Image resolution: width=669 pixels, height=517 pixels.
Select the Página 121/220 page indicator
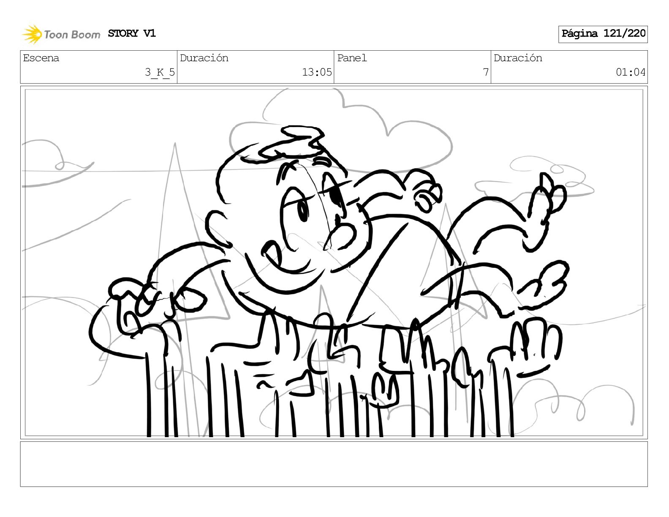coord(603,34)
